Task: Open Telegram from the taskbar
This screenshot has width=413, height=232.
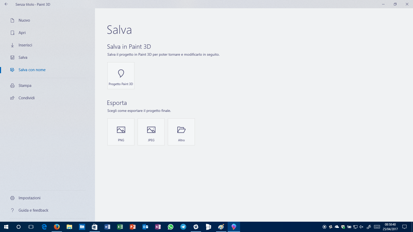Action: [183, 227]
